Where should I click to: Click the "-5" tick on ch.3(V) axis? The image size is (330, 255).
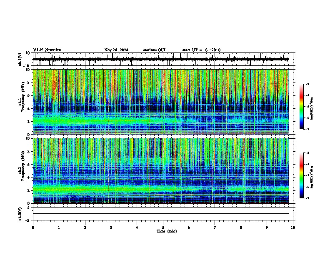28,220
